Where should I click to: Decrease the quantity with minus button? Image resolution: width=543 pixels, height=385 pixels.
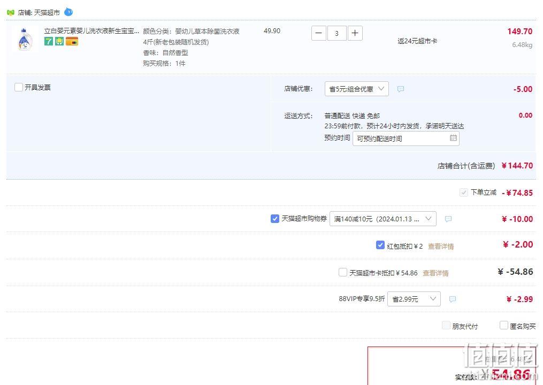coord(319,33)
